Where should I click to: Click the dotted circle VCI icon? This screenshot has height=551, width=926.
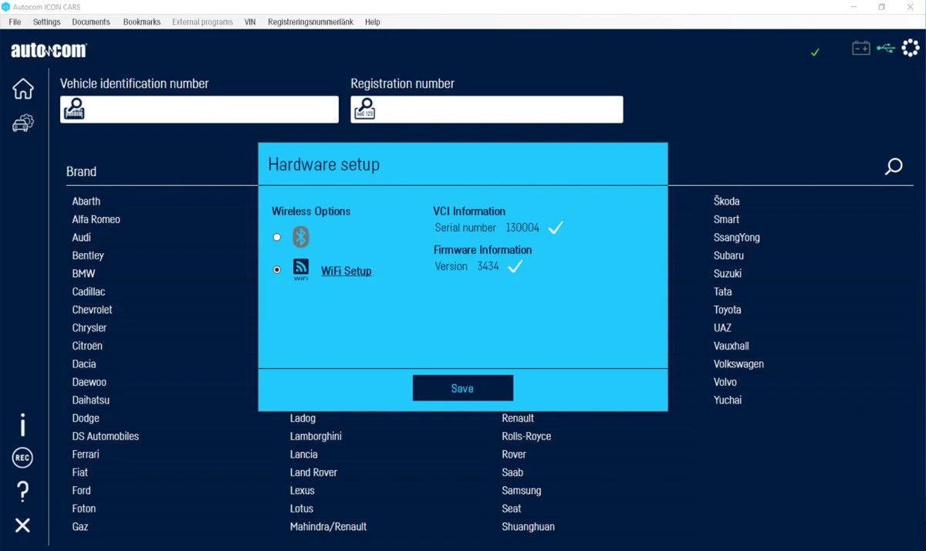pos(911,49)
